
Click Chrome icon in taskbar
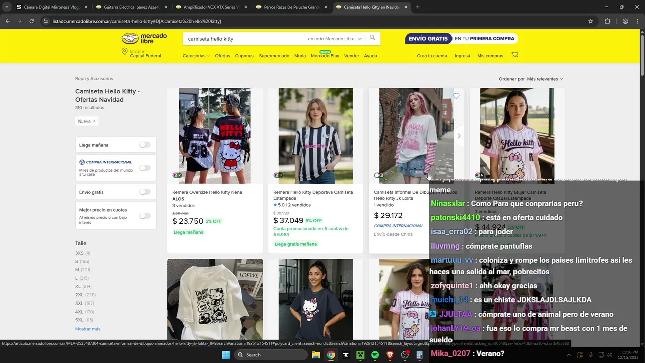[331, 355]
